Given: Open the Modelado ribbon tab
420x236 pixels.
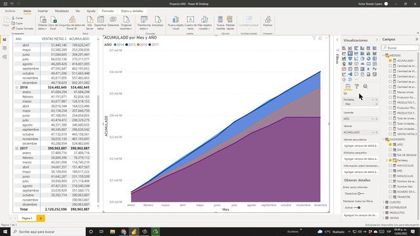Looking at the screenshot, I should [x=62, y=11].
